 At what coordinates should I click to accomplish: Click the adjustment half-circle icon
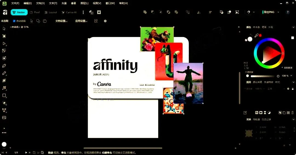click(269, 112)
